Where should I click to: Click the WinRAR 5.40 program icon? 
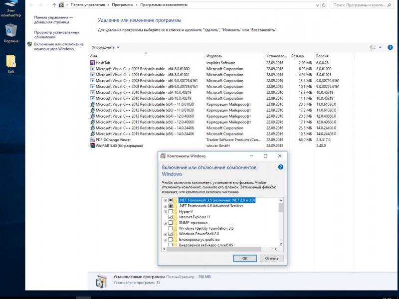(93, 146)
